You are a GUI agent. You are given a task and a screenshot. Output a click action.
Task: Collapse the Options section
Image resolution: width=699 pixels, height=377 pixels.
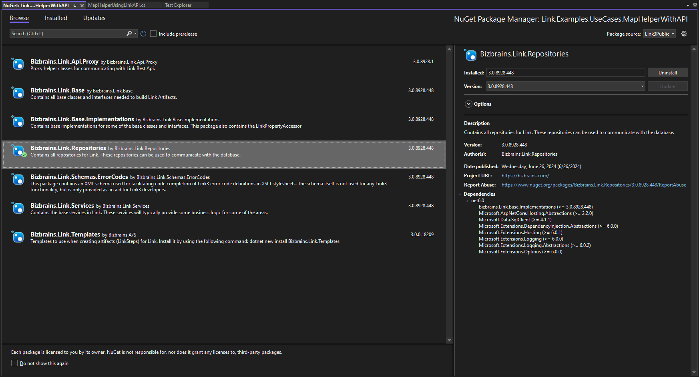[468, 104]
